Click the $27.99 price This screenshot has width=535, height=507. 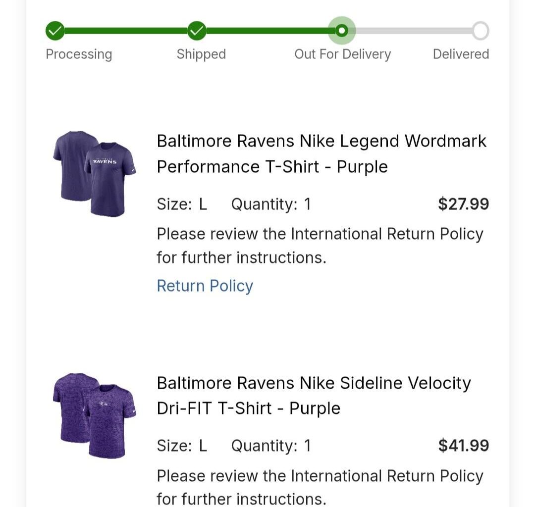point(463,204)
